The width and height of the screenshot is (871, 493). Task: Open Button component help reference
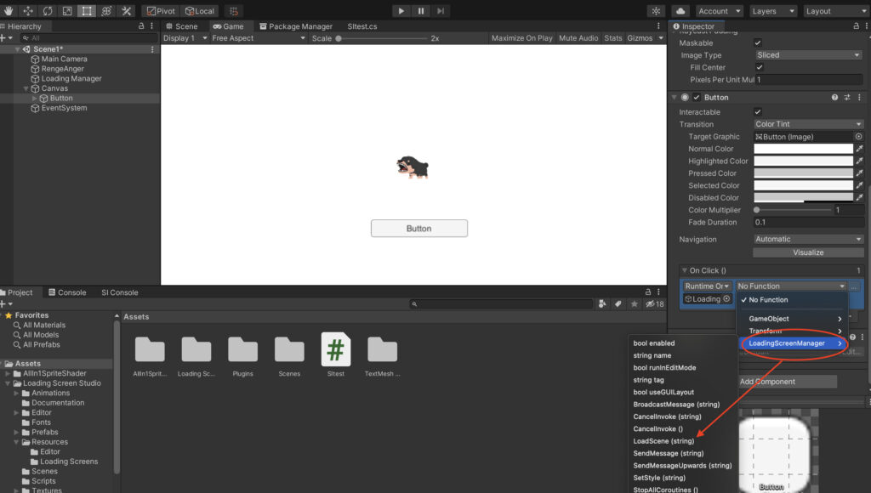(x=834, y=97)
